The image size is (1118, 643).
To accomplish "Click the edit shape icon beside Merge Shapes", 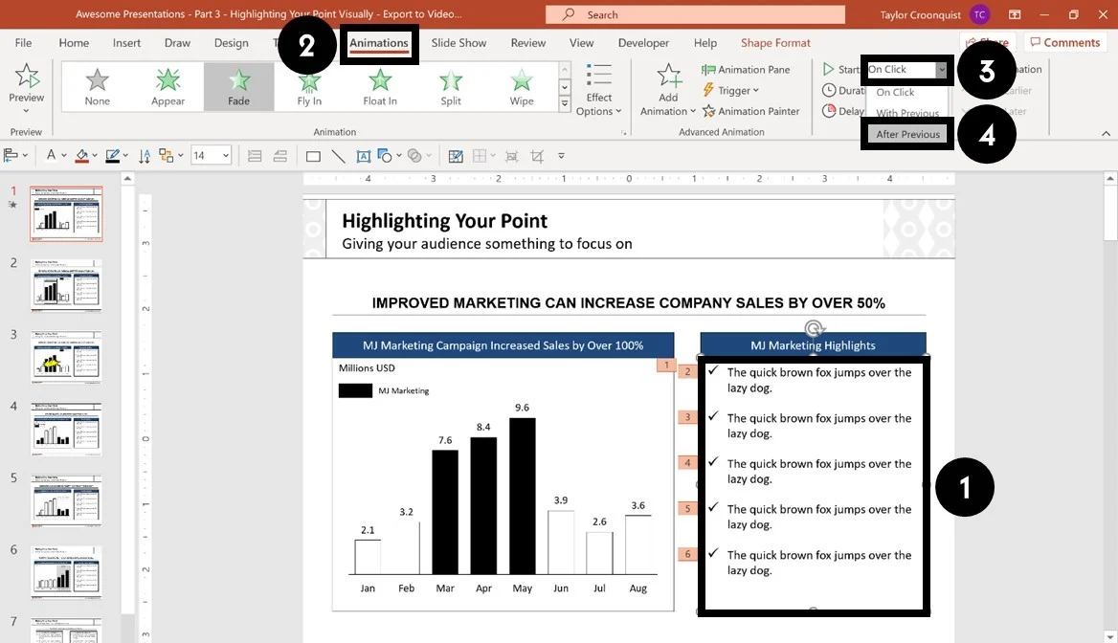I will click(x=456, y=156).
